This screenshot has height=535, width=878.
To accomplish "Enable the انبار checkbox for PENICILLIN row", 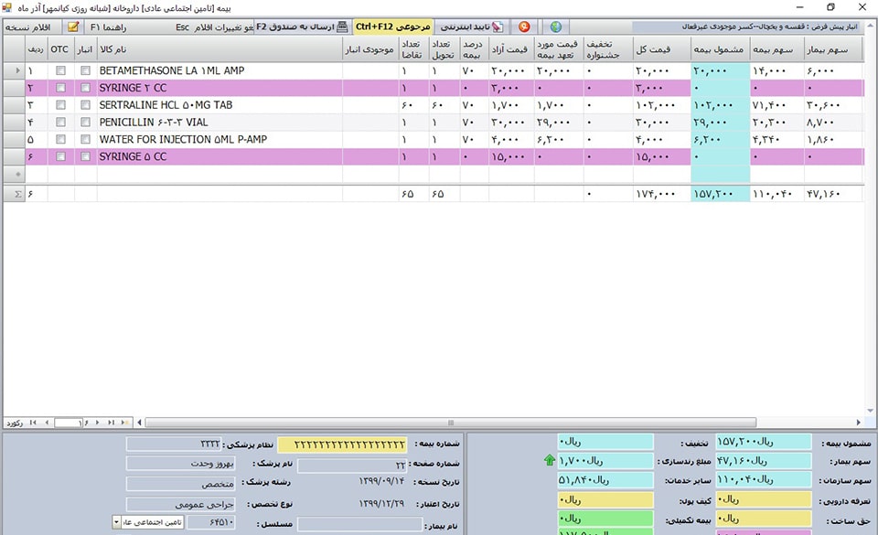I will pos(85,123).
